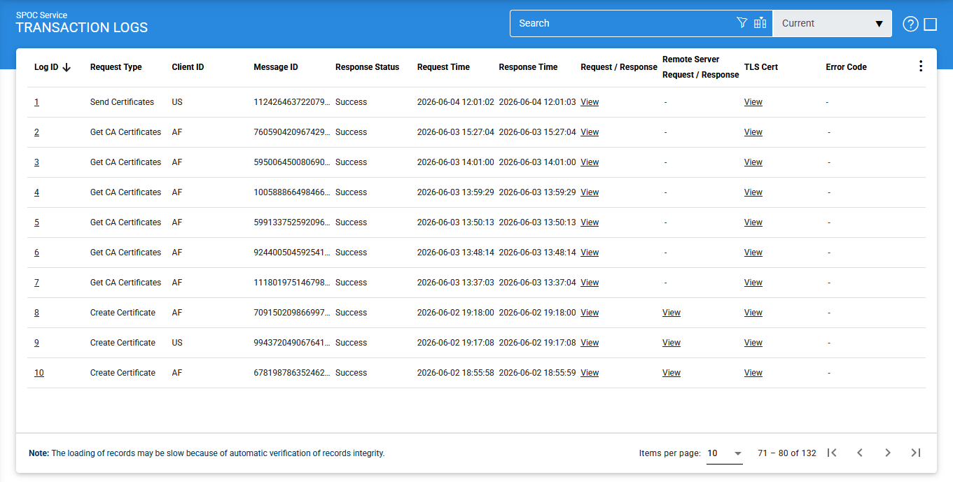Click the Client ID column header
Screen dimensions: 953x482
[188, 67]
